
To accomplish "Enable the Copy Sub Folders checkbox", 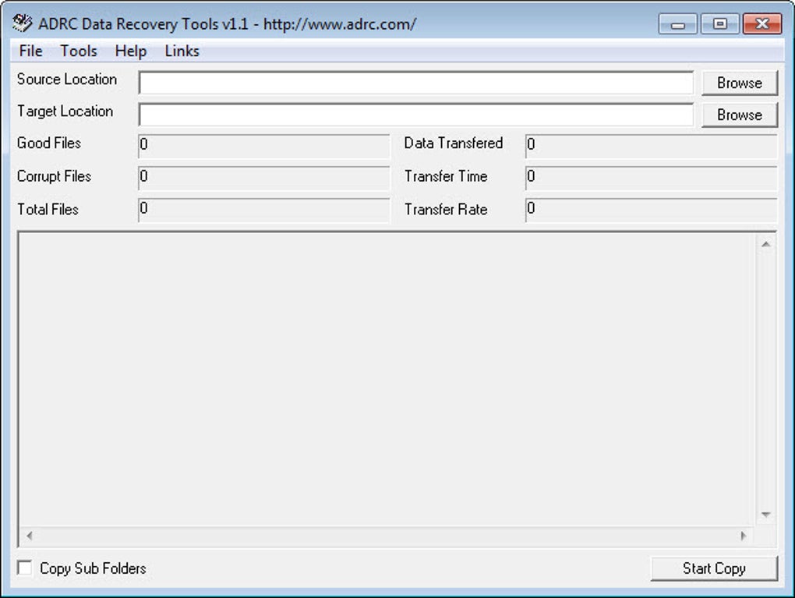I will click(24, 568).
